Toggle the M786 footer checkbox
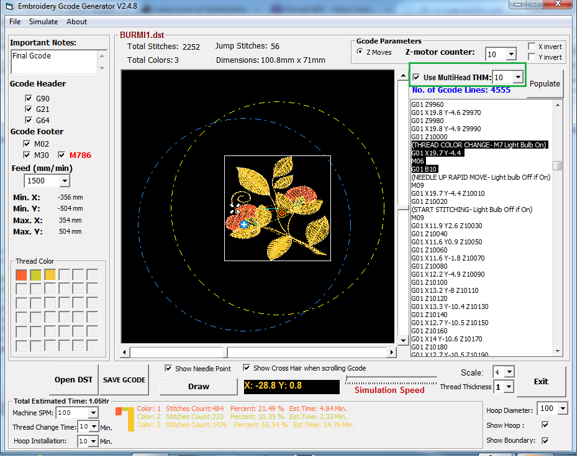Image resolution: width=580 pixels, height=457 pixels. click(x=62, y=155)
